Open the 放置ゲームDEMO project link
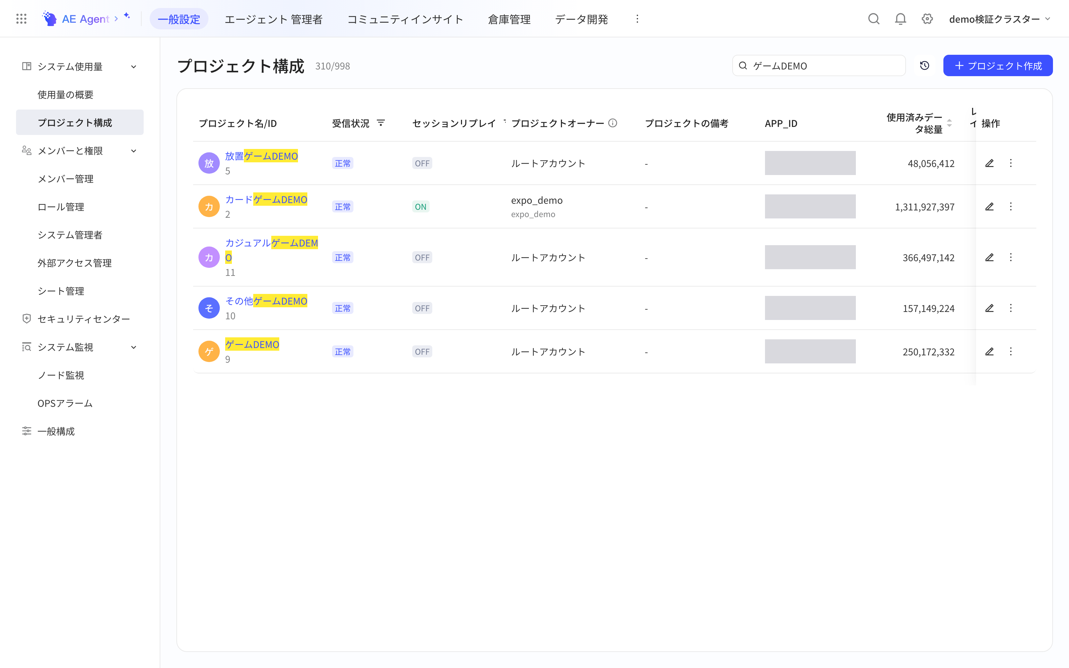 pos(262,156)
